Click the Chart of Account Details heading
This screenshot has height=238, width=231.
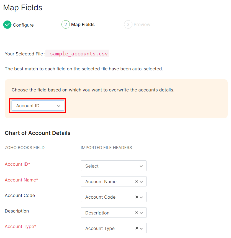(37, 133)
